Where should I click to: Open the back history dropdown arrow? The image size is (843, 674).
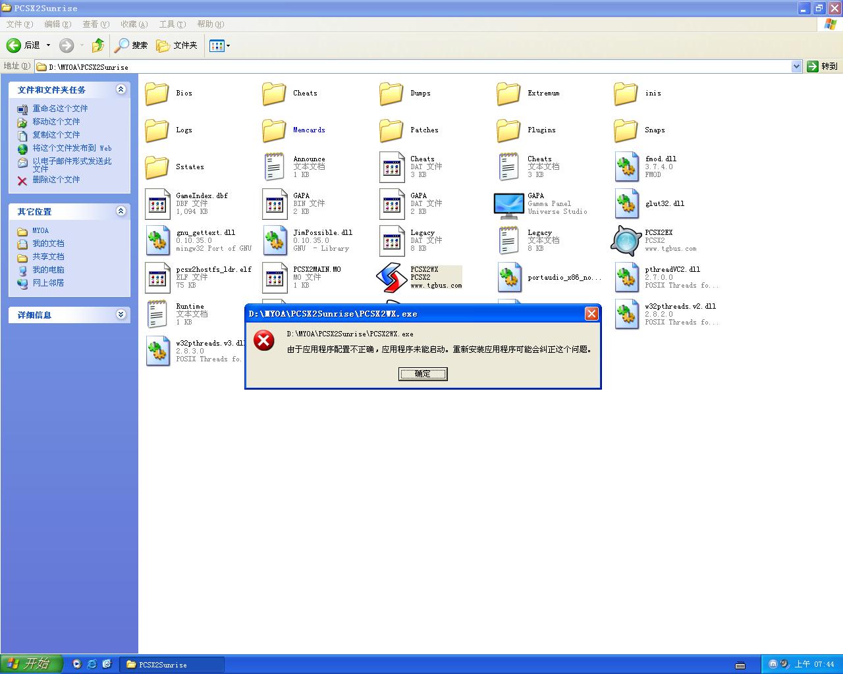[x=48, y=45]
